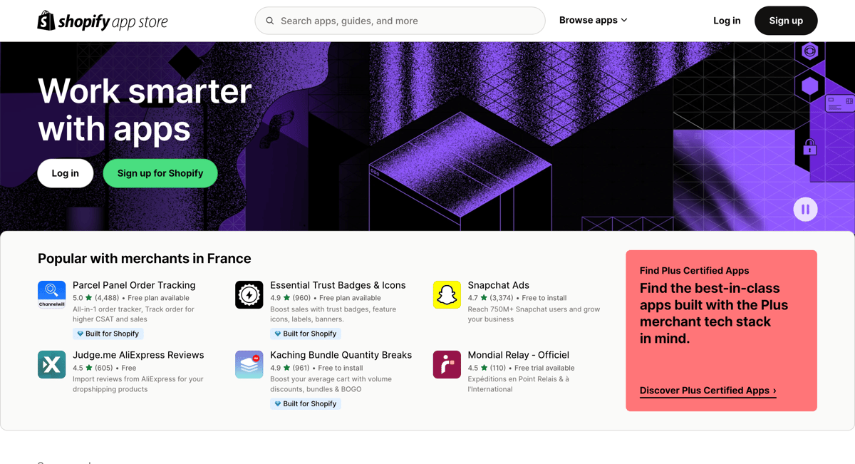This screenshot has width=855, height=464.
Task: Open Snapchat Ads title link
Action: 499,285
